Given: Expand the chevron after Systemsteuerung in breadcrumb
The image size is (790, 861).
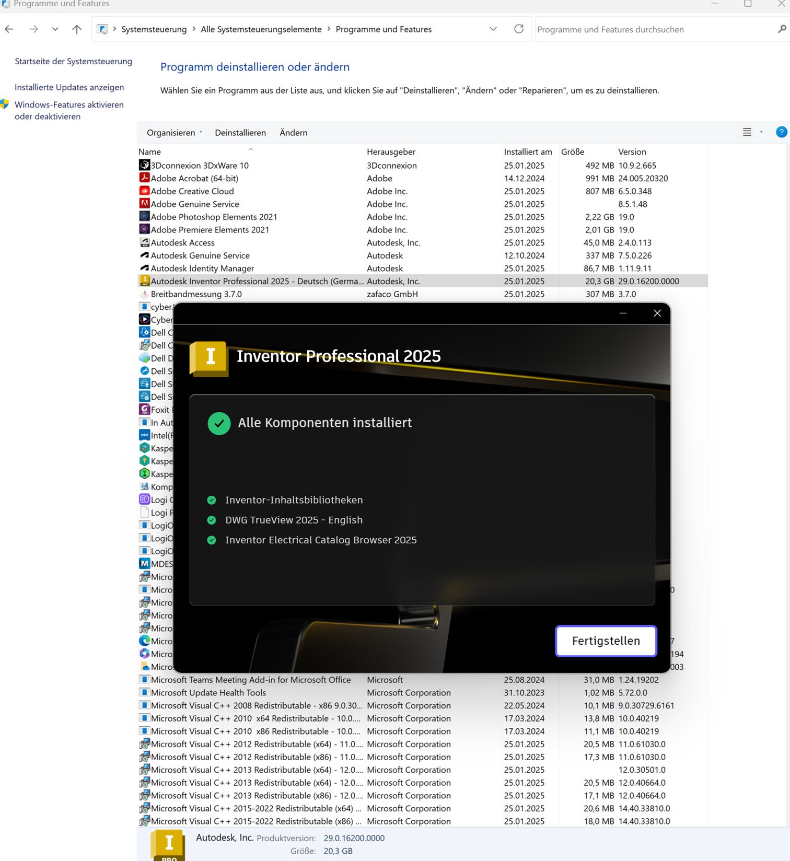Looking at the screenshot, I should point(194,29).
